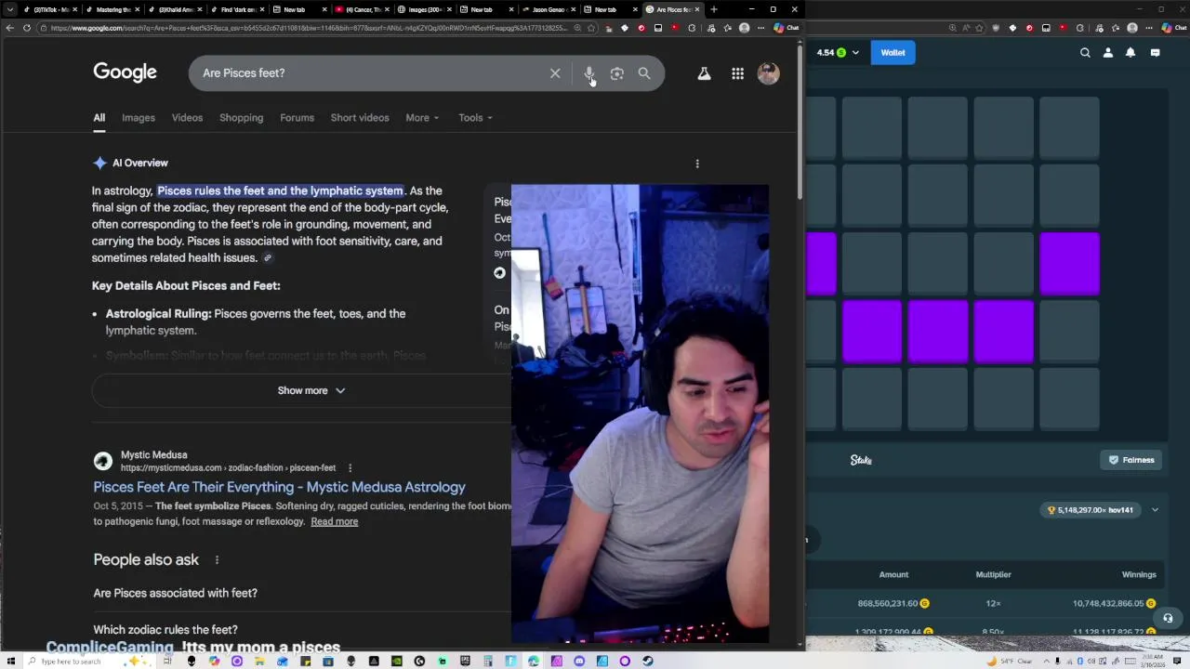Viewport: 1190px width, 669px height.
Task: Open AI Overview three-dot options
Action: point(697,164)
